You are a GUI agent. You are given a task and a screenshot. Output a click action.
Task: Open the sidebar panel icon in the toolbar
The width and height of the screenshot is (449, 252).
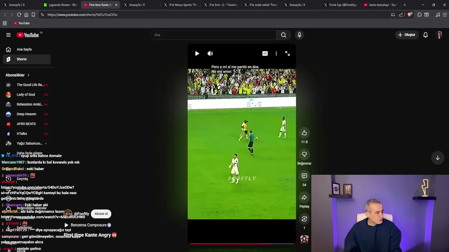[x=427, y=15]
